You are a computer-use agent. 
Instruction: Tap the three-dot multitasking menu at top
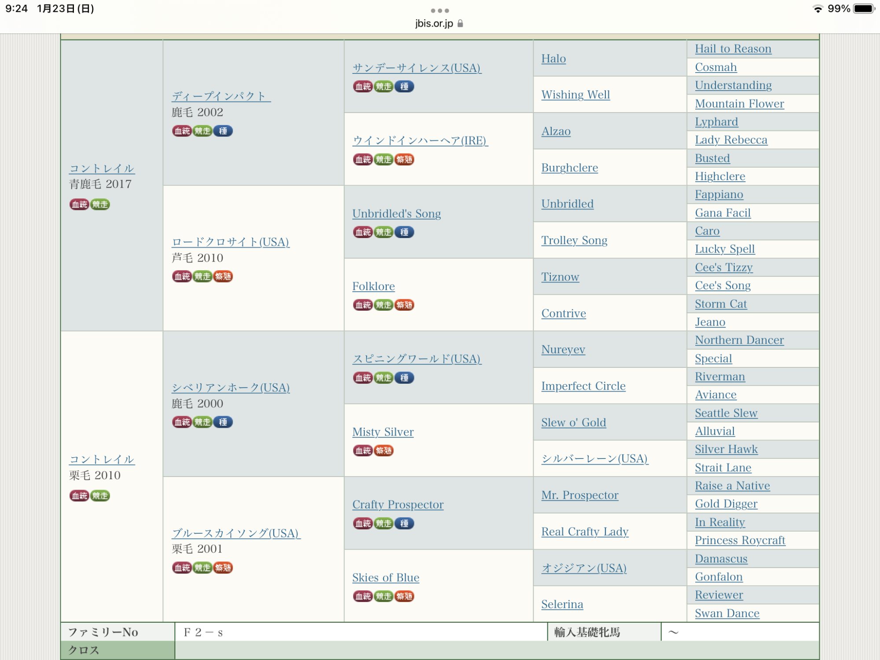[440, 11]
